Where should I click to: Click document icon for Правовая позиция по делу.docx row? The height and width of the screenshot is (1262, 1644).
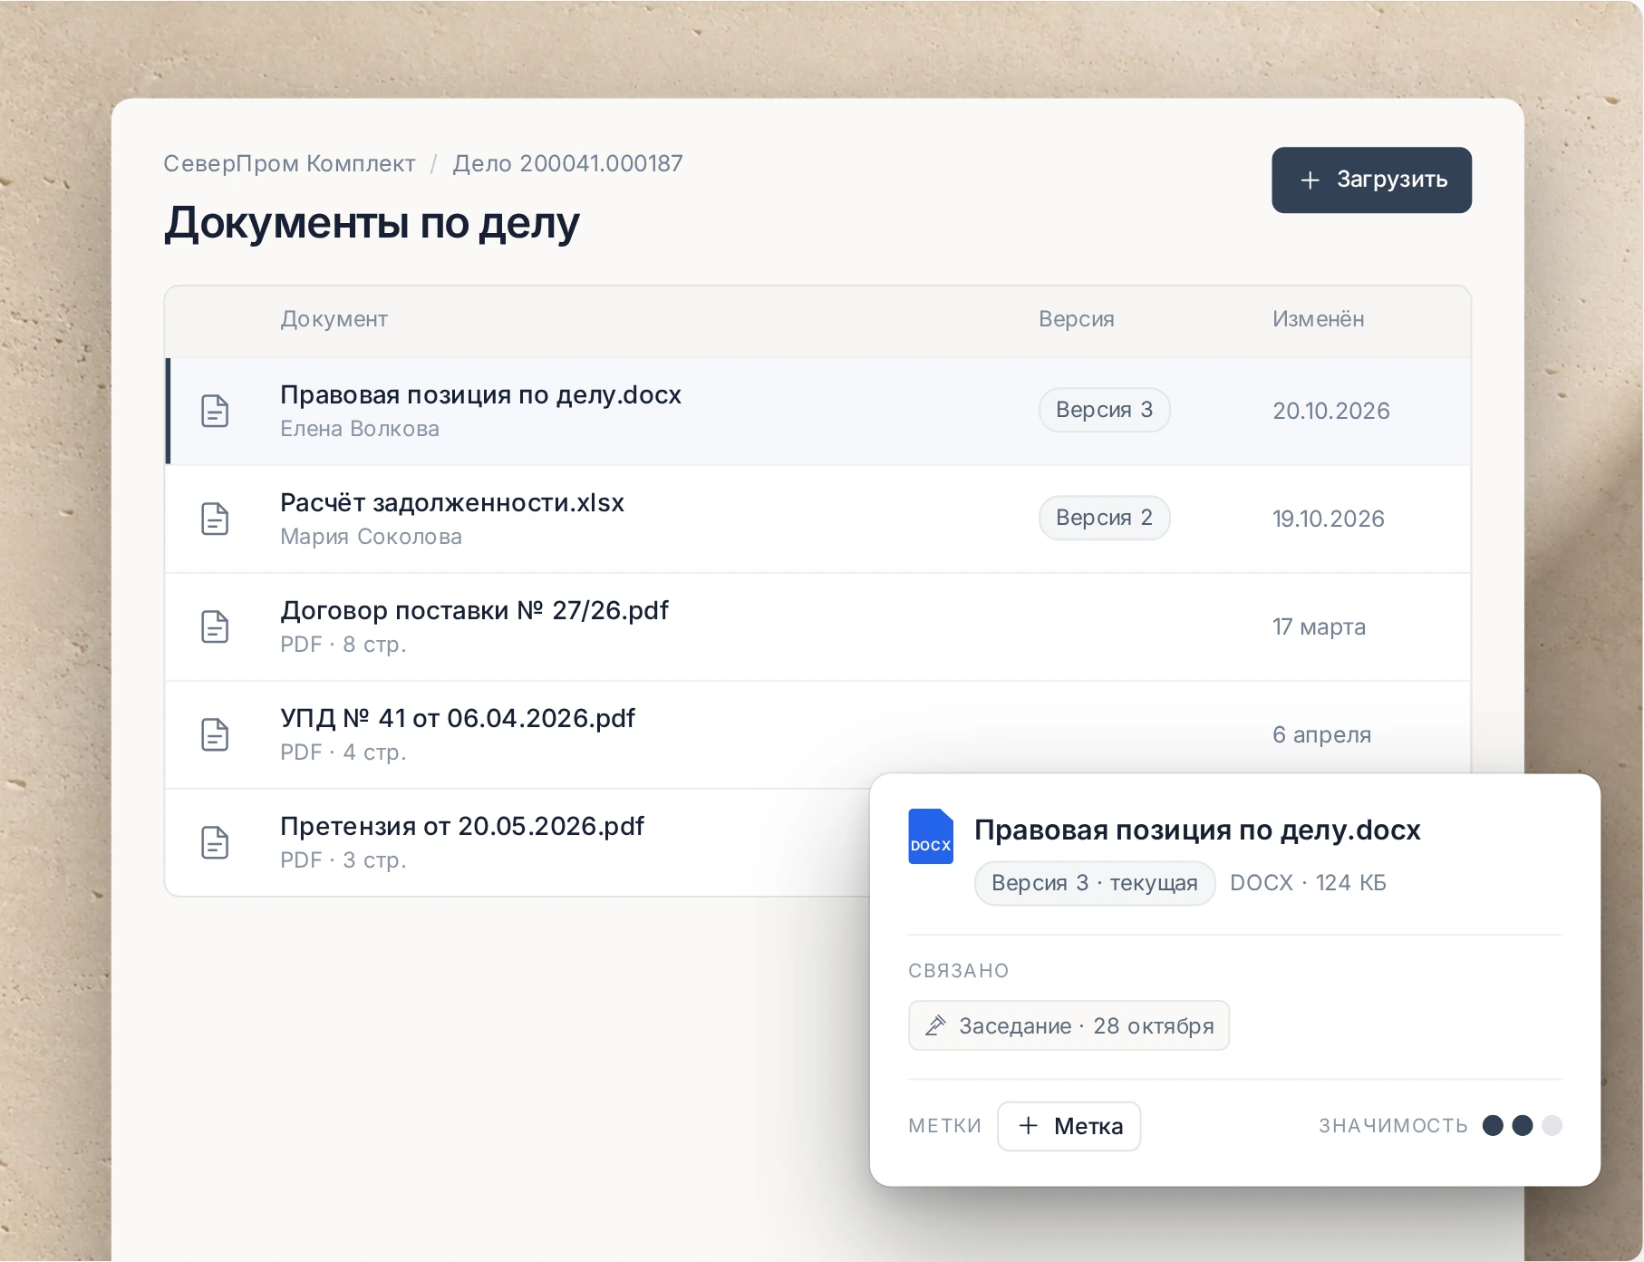pos(215,411)
